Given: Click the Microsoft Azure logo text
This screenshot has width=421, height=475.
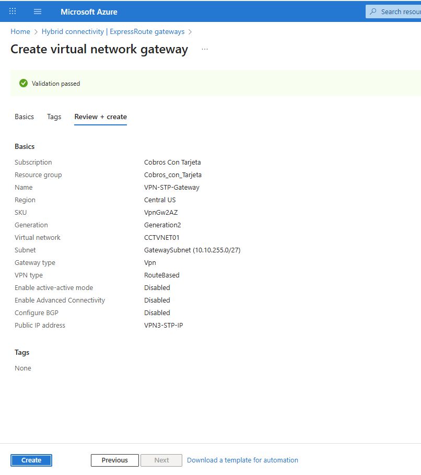Looking at the screenshot, I should pos(89,12).
